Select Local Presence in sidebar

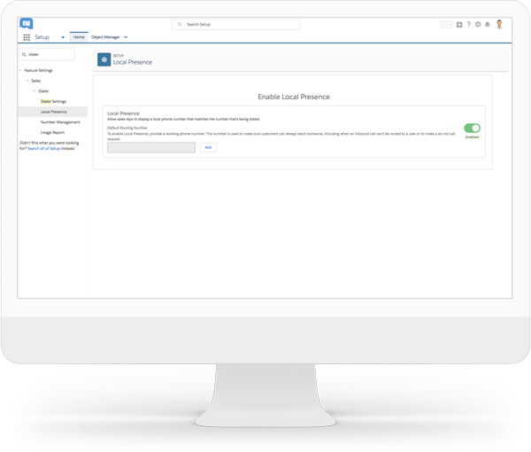(53, 112)
